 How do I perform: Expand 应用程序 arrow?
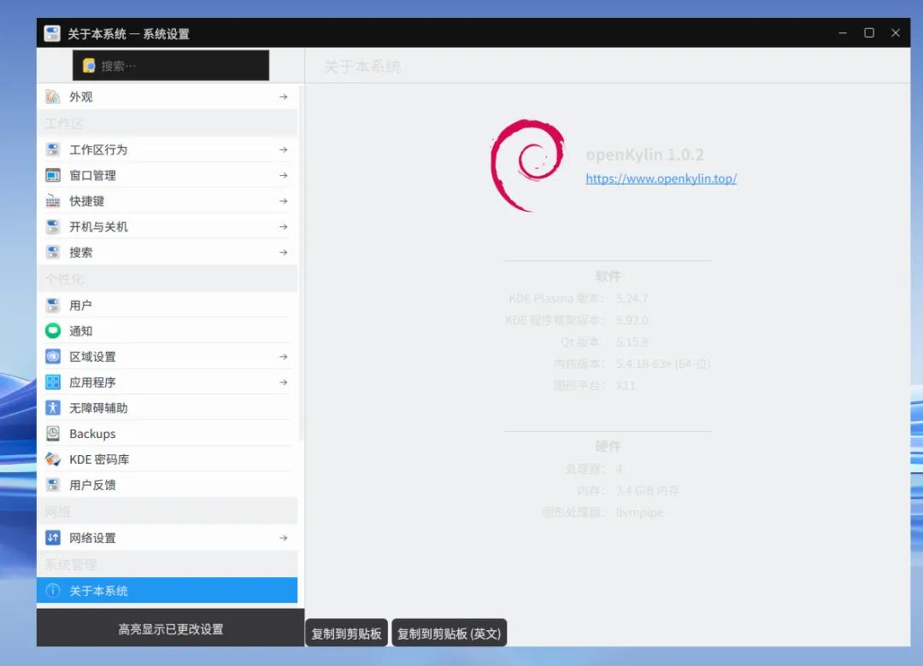click(x=283, y=383)
